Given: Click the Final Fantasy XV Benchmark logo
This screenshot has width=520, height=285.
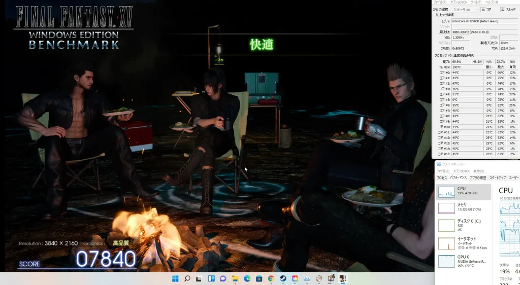Looking at the screenshot, I should click(74, 27).
